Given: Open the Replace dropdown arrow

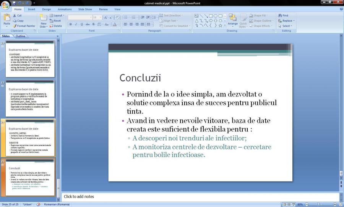Looking at the screenshot, I should click(294, 21).
